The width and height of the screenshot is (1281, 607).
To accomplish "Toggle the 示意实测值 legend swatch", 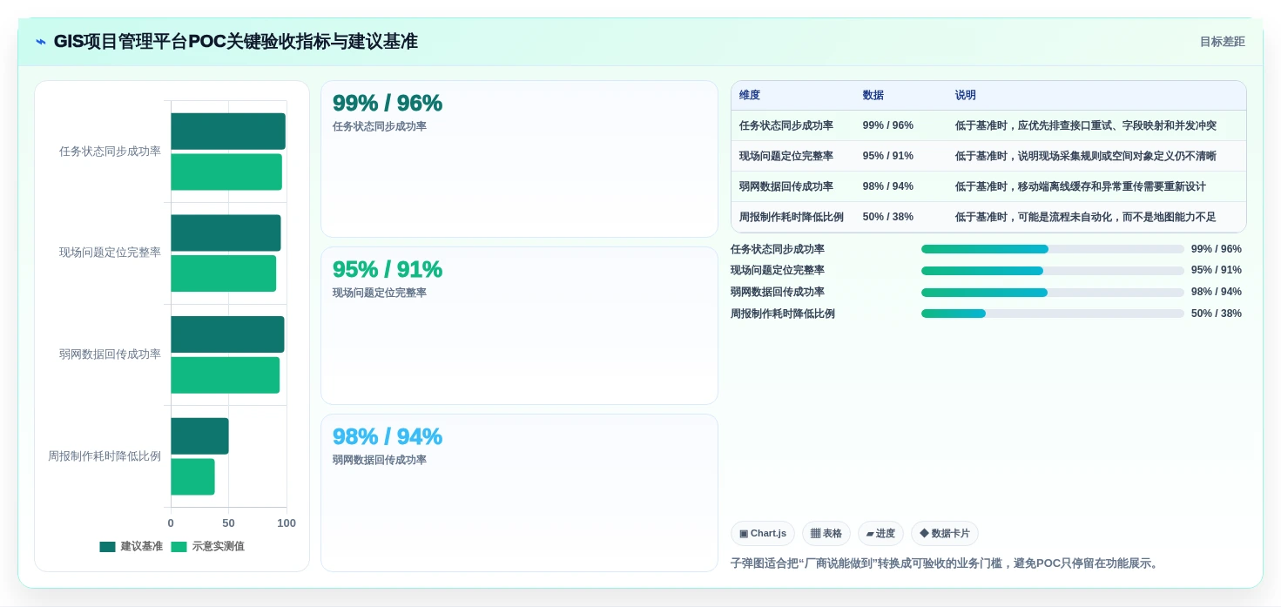I will (x=179, y=547).
